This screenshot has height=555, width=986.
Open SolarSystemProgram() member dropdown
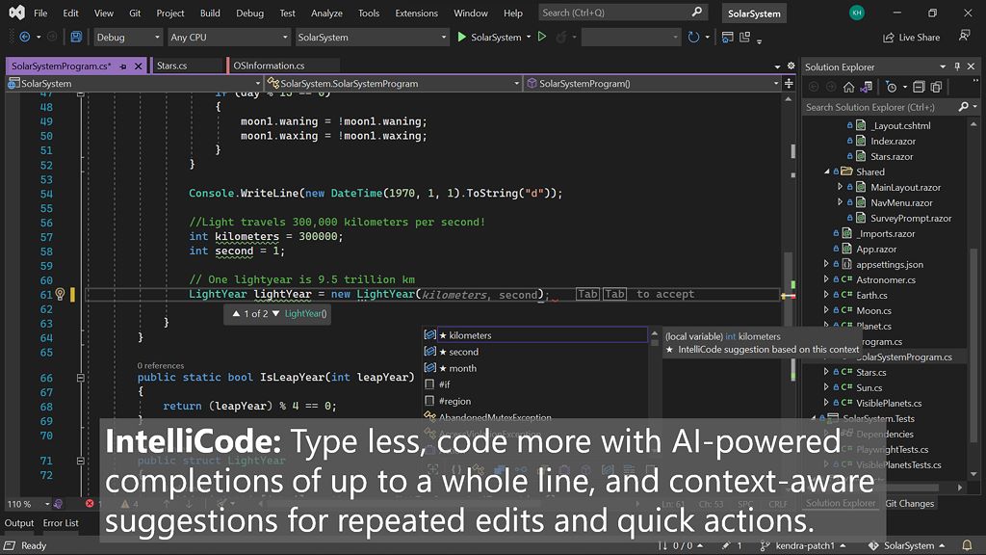[652, 83]
